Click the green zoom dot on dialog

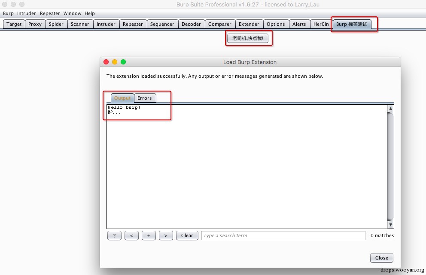click(123, 62)
